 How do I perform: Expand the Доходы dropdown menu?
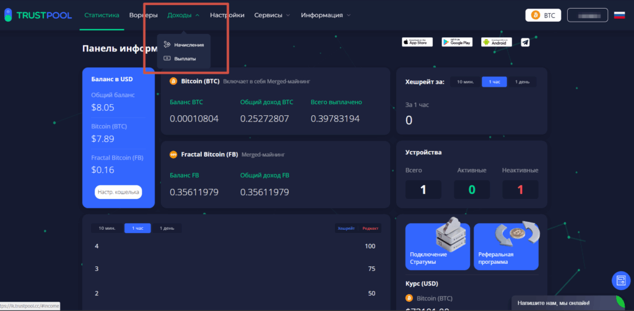tap(183, 15)
